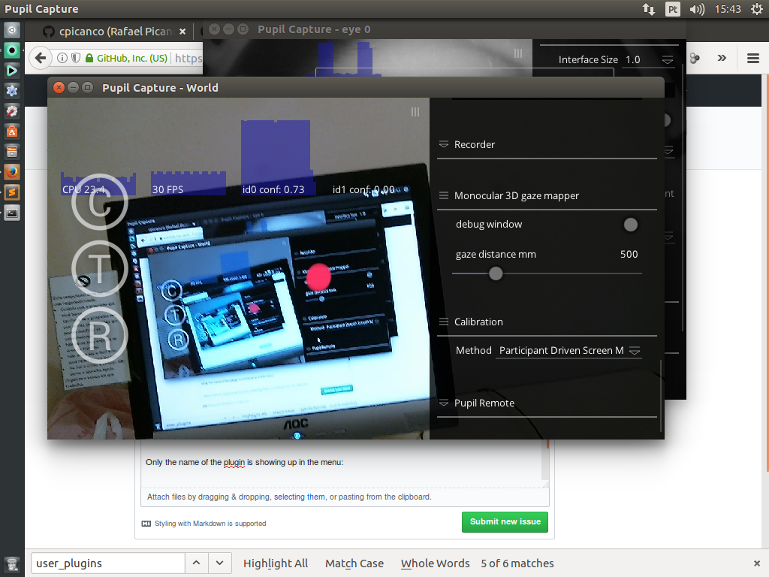Click the Firefox back button
The height and width of the screenshot is (577, 769).
tap(41, 58)
